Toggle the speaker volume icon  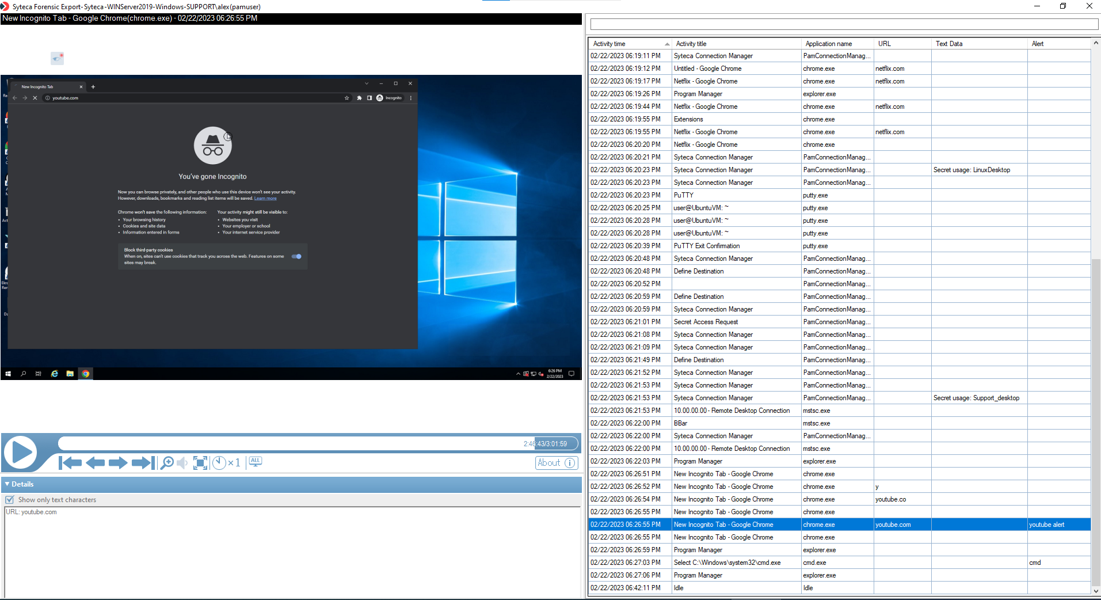(x=182, y=463)
